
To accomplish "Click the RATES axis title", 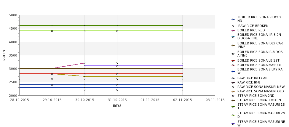I will (4, 55).
